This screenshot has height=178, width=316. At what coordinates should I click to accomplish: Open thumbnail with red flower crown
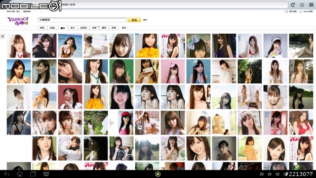(121, 123)
